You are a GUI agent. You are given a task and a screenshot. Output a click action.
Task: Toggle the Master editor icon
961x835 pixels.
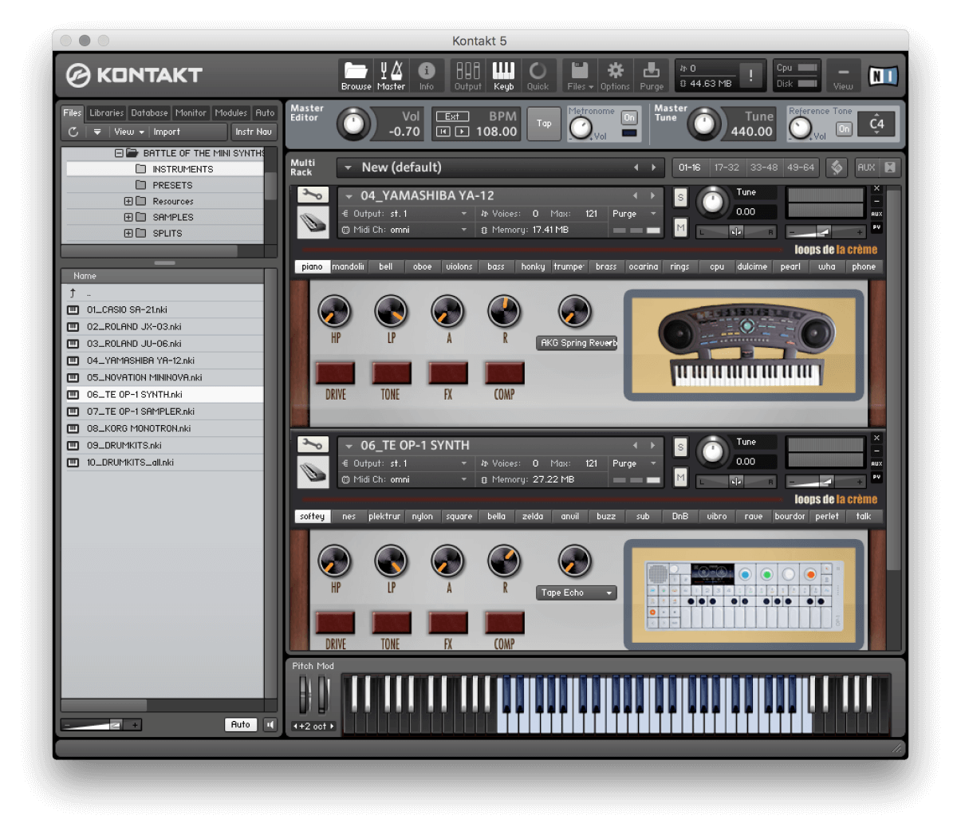(x=391, y=76)
